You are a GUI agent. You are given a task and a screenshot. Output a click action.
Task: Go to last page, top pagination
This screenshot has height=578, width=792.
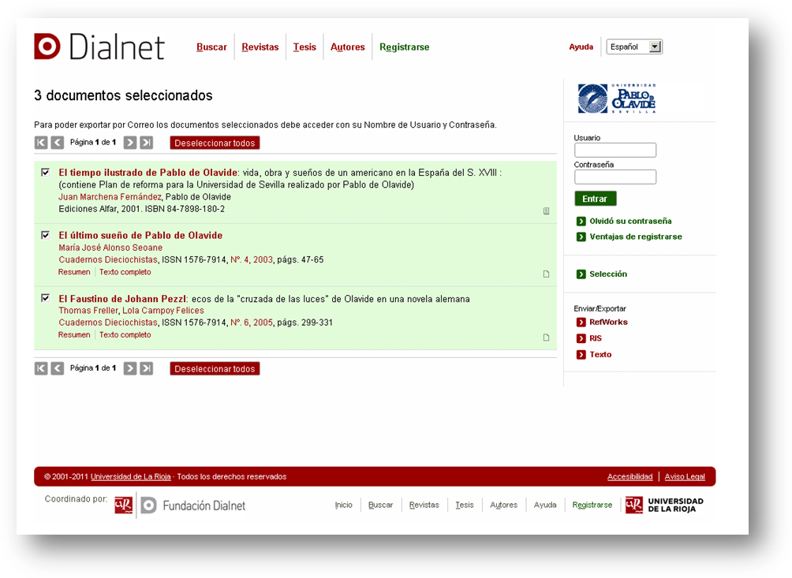click(x=147, y=143)
